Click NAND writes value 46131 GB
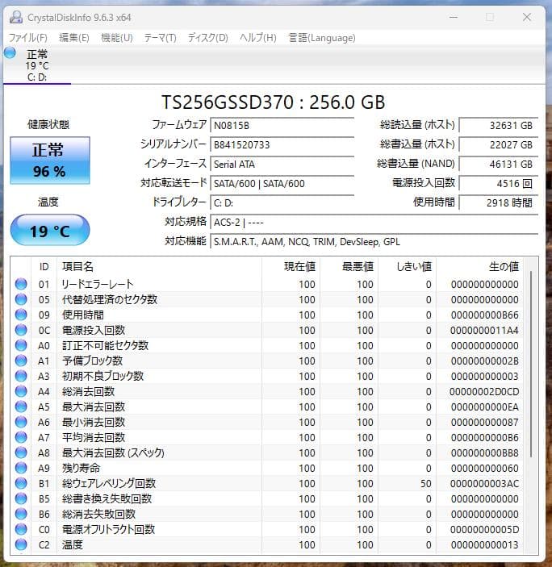This screenshot has width=552, height=567. [499, 165]
